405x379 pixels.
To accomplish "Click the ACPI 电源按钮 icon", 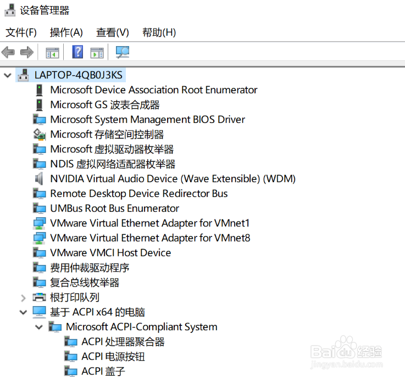I will click(71, 357).
